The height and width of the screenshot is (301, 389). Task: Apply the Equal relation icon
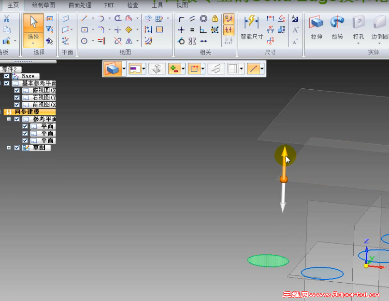192,30
